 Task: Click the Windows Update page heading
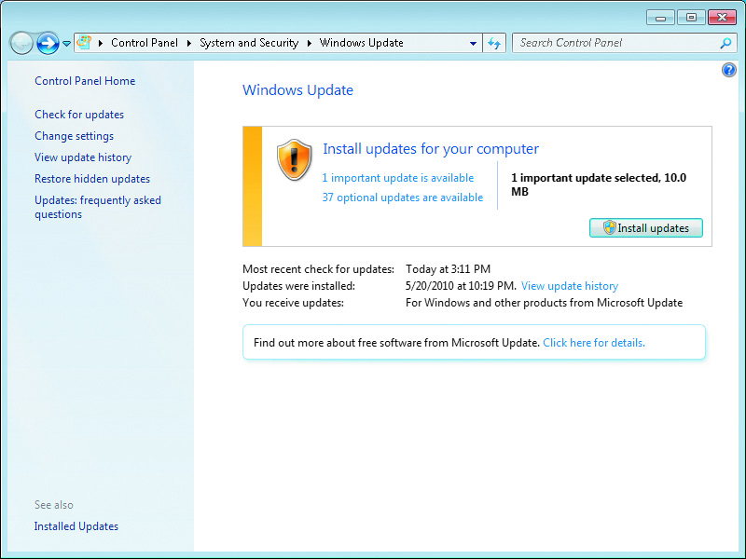297,90
